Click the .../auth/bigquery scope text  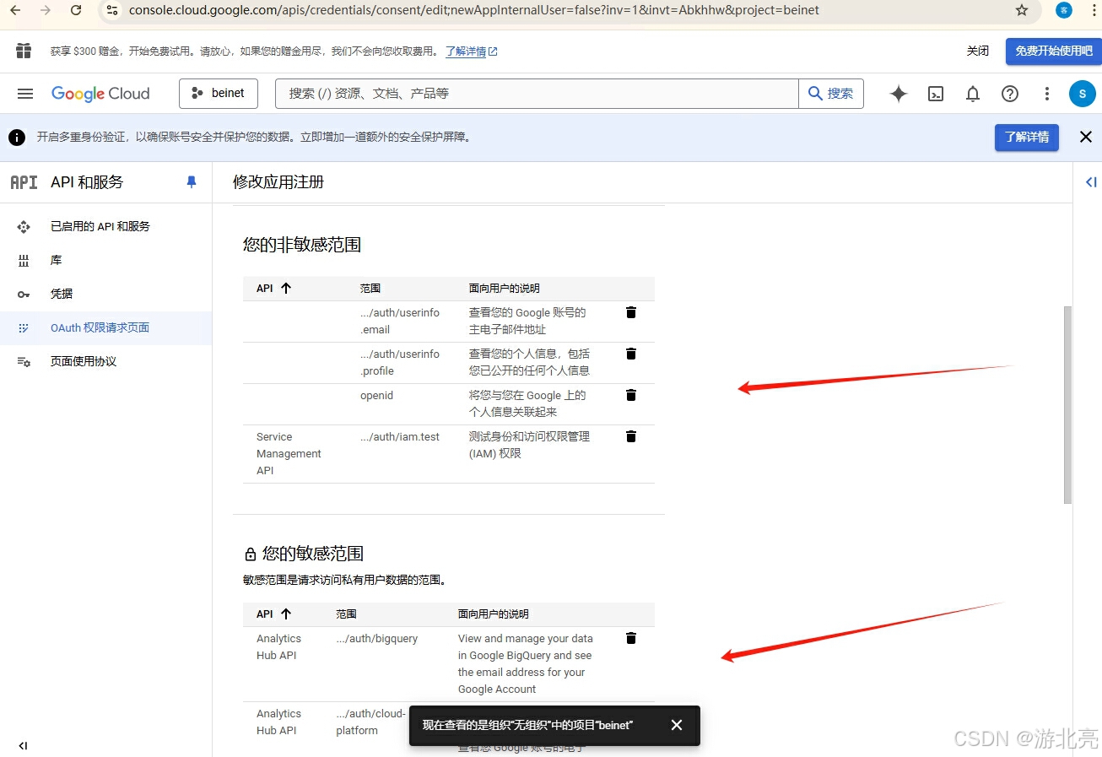377,639
